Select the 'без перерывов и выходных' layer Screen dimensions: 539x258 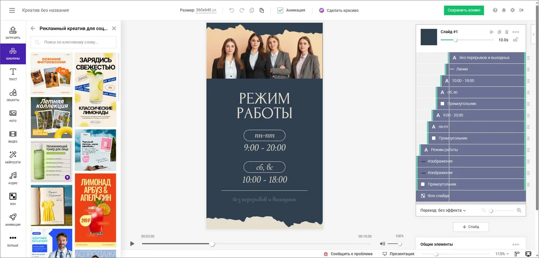[486, 57]
